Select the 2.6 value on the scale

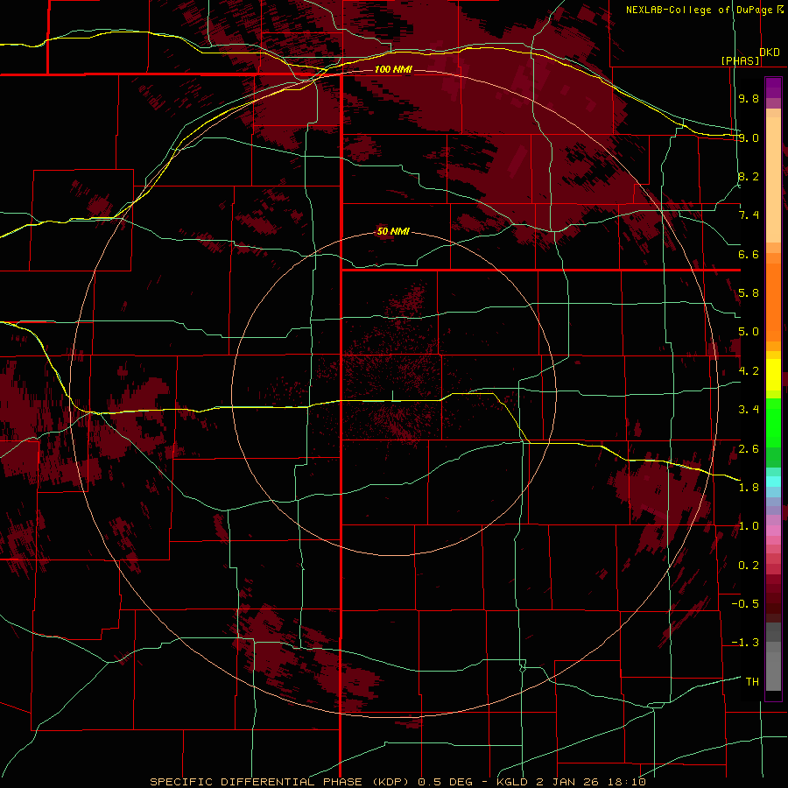[749, 448]
